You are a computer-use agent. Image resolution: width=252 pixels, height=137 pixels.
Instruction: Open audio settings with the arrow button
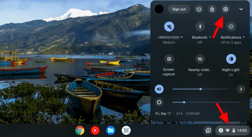tap(241, 89)
